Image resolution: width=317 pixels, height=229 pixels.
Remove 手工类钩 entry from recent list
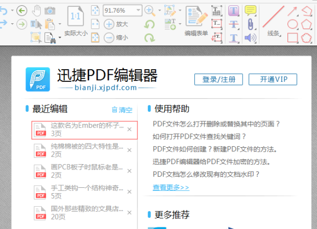[x=129, y=192]
